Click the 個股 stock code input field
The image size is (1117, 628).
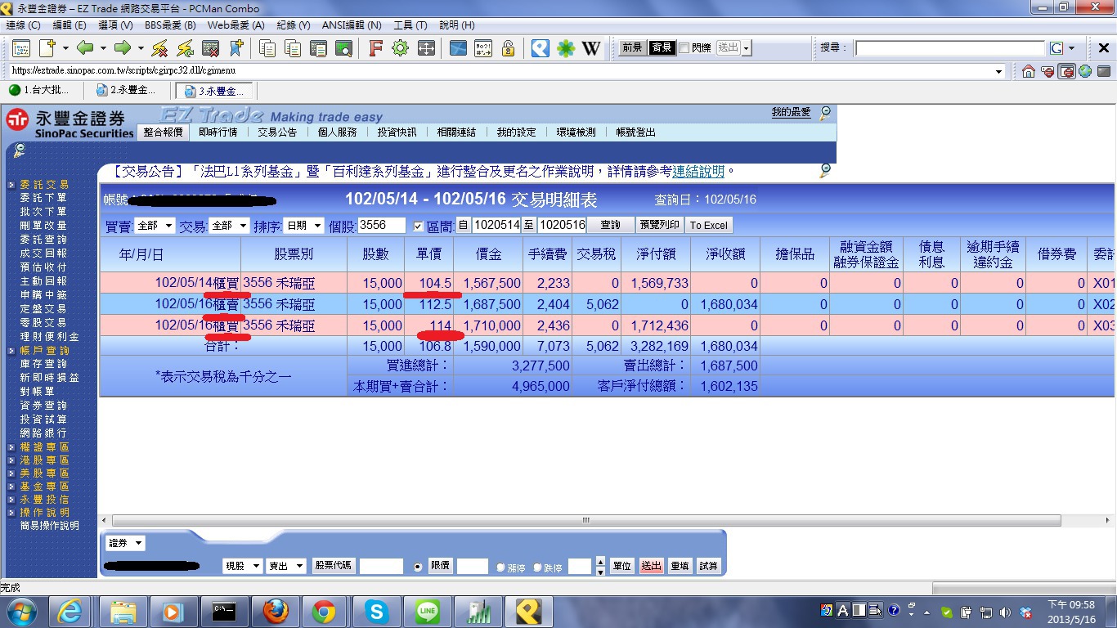pyautogui.click(x=382, y=226)
